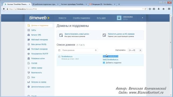173x97 pixels.
Task: Click the Оплачен до 12 окт. 2015 text
Action: [x=70, y=59]
